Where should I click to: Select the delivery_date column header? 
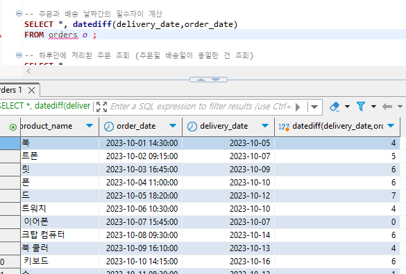point(228,127)
